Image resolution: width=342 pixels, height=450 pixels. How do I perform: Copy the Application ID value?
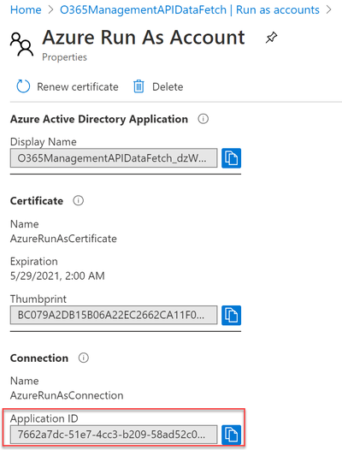(231, 435)
